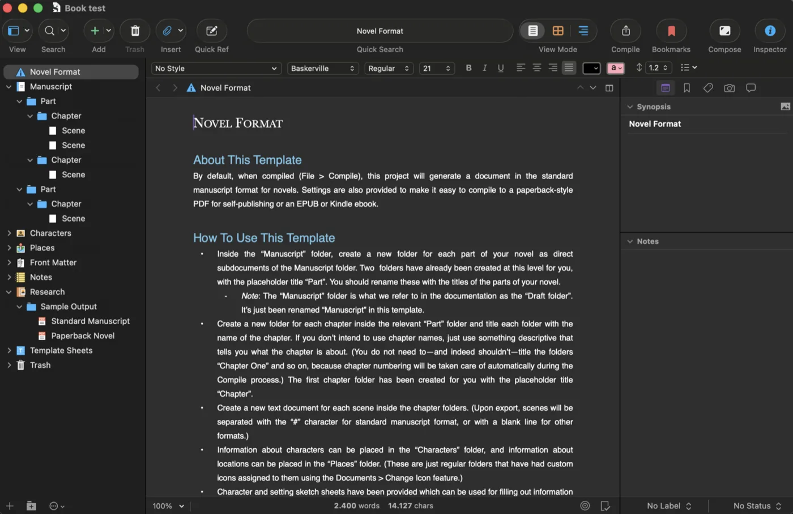Open the View sidebar toolbar button

[14, 31]
